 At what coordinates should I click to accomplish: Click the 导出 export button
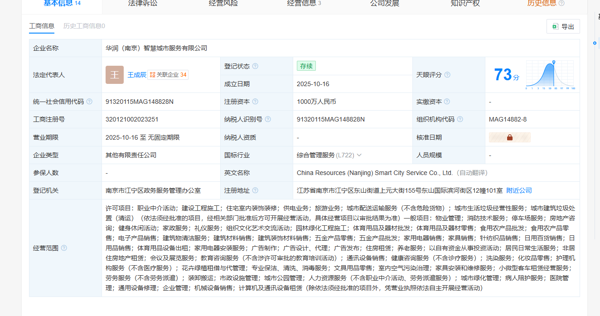tap(563, 27)
